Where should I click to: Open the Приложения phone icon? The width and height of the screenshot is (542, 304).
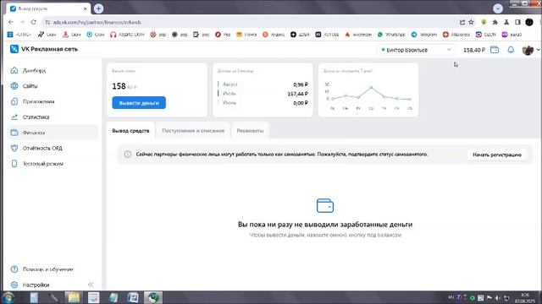pos(14,101)
